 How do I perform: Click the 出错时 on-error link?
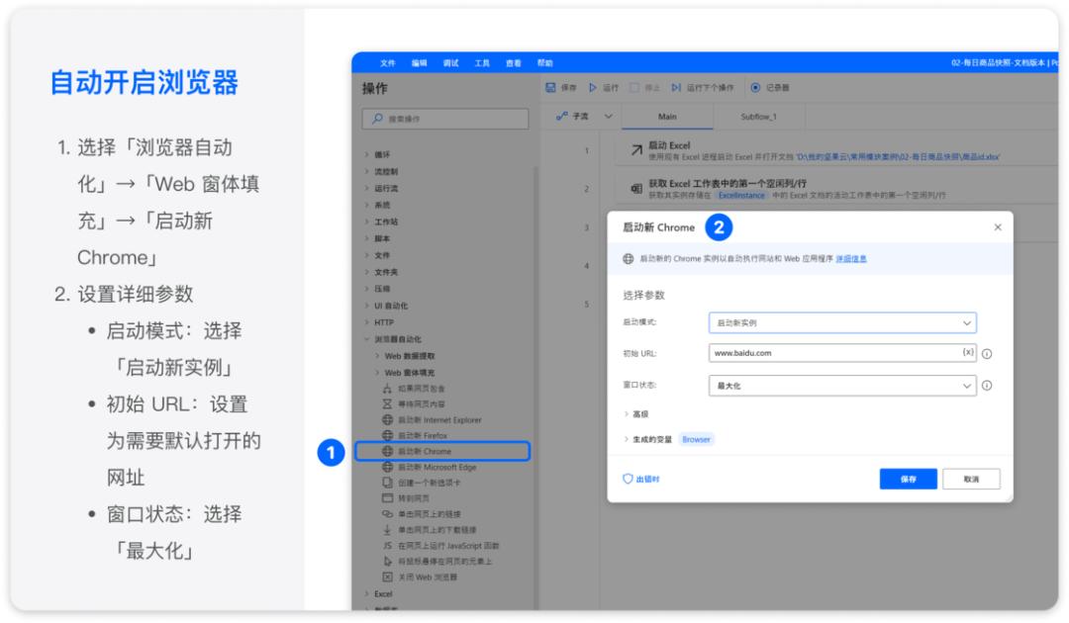(647, 480)
